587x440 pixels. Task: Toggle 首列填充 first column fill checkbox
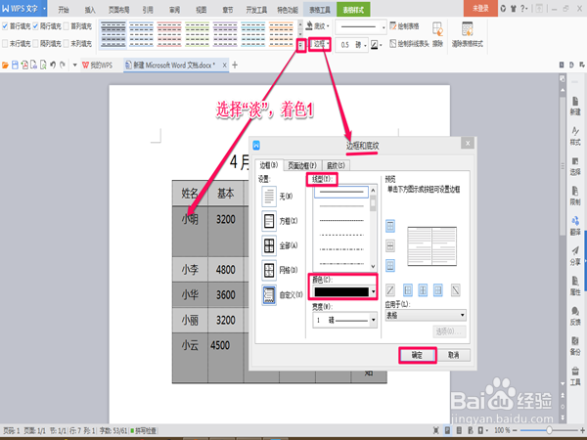click(x=67, y=25)
